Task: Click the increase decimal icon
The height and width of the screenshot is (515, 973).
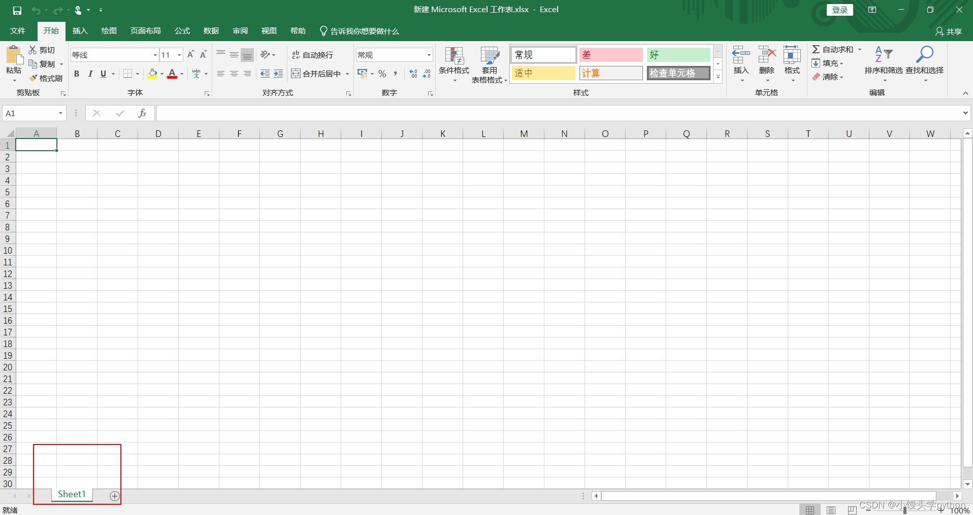Action: pos(413,74)
